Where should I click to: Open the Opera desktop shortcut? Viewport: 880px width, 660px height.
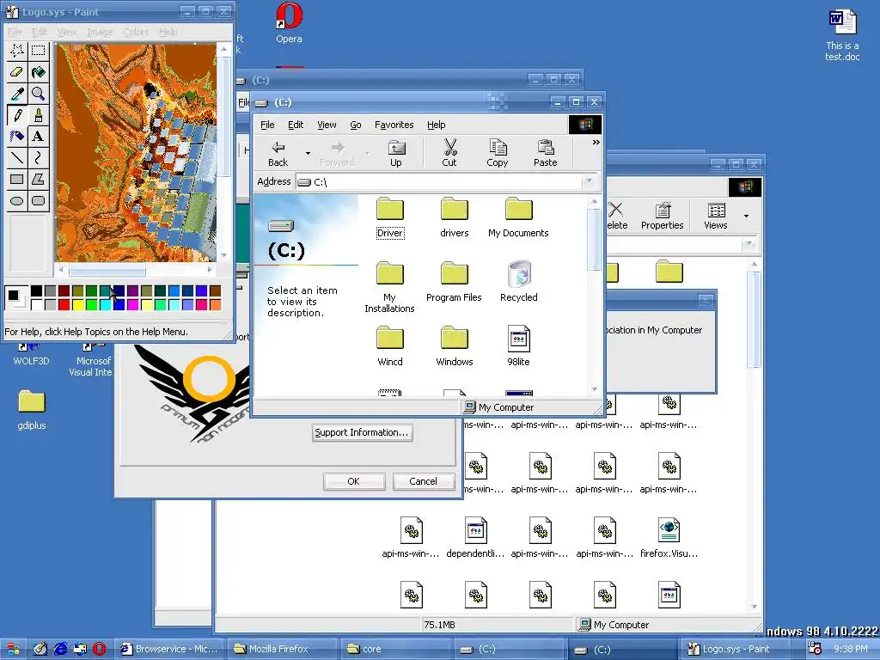click(289, 23)
